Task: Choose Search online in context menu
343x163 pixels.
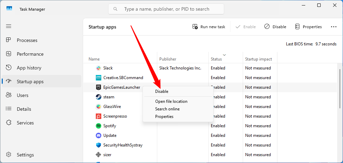Action: [178, 109]
